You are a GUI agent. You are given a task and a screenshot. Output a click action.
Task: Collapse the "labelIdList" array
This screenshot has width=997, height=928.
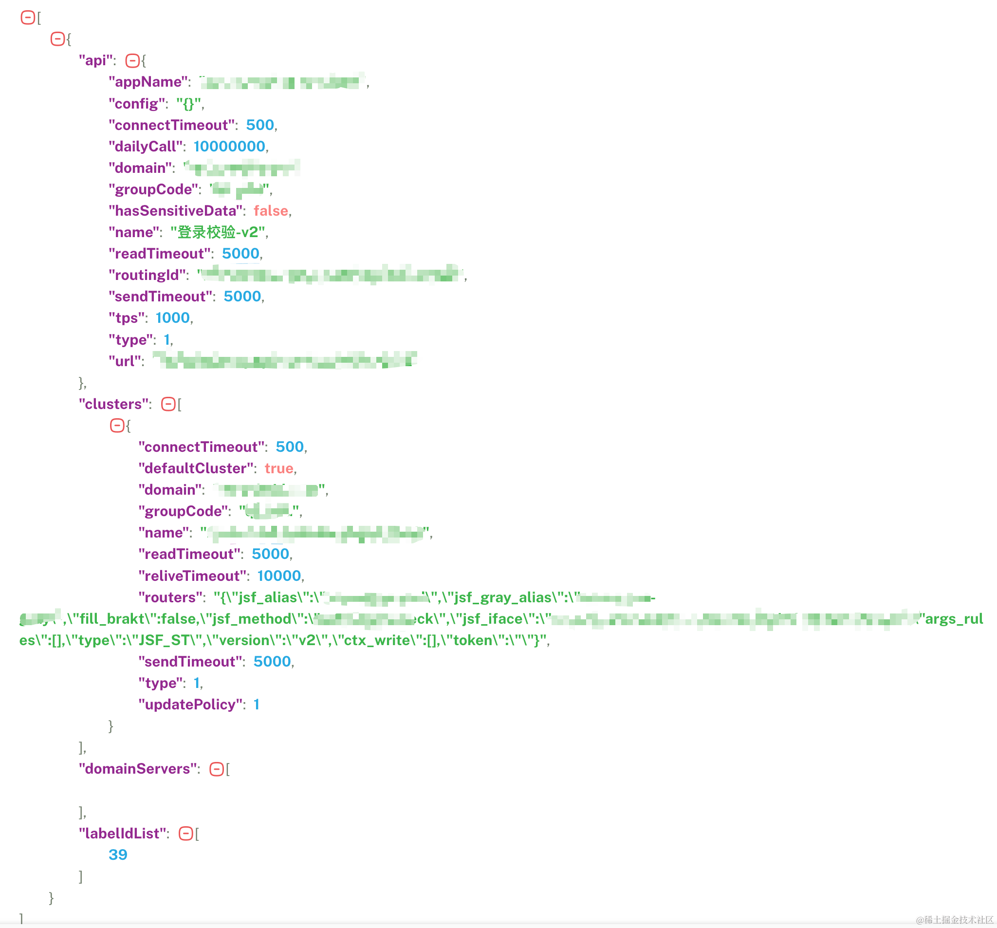pyautogui.click(x=186, y=834)
